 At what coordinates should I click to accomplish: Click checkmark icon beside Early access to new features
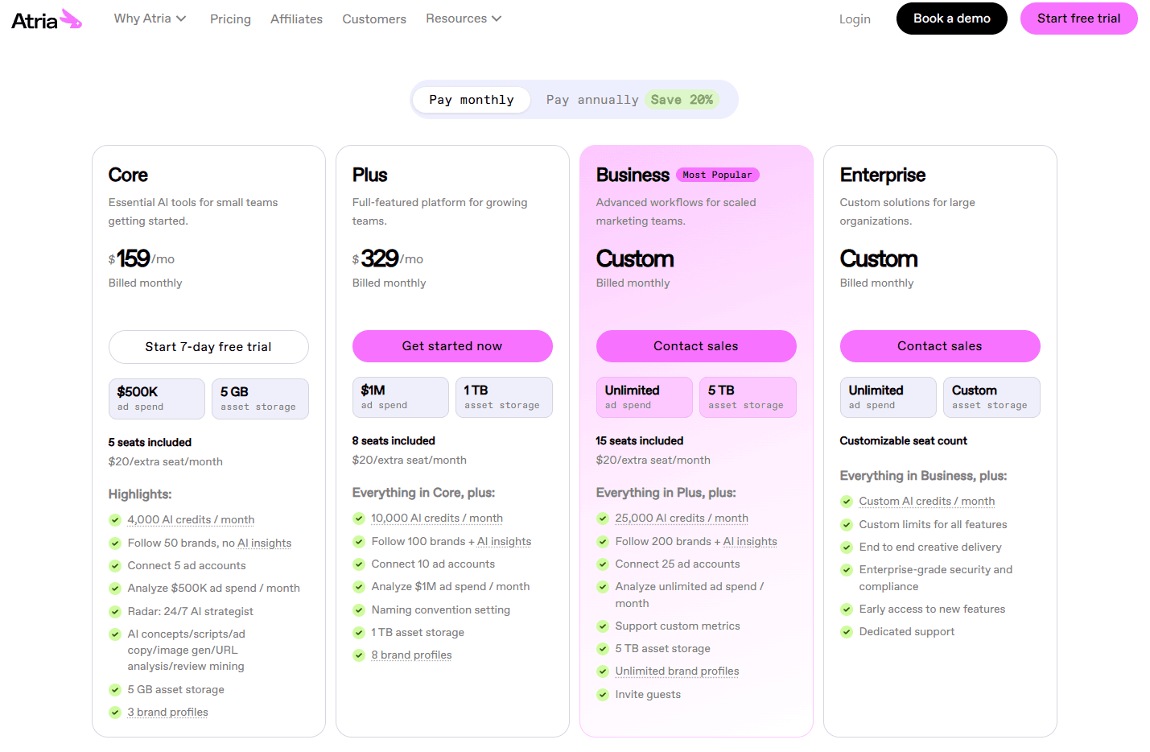pyautogui.click(x=847, y=609)
